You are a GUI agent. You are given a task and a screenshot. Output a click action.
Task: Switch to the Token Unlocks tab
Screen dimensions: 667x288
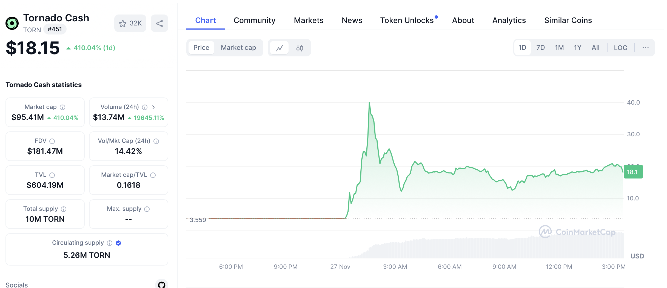coord(407,20)
